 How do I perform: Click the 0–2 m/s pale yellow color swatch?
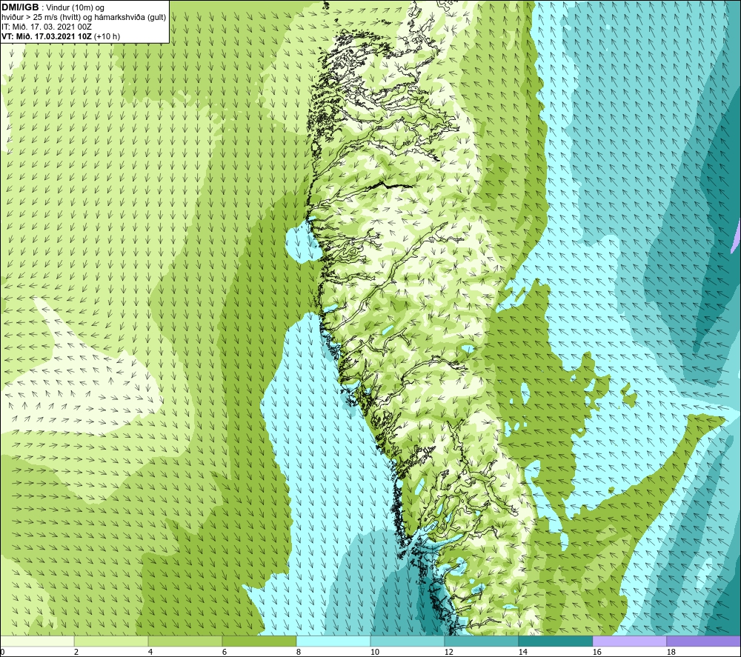tap(37, 641)
